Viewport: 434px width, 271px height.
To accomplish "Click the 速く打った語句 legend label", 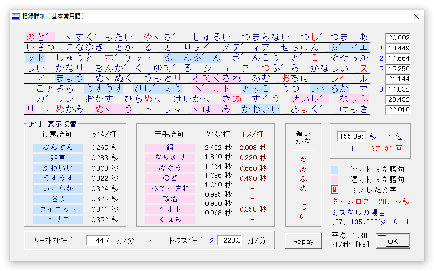I will coord(377,170).
